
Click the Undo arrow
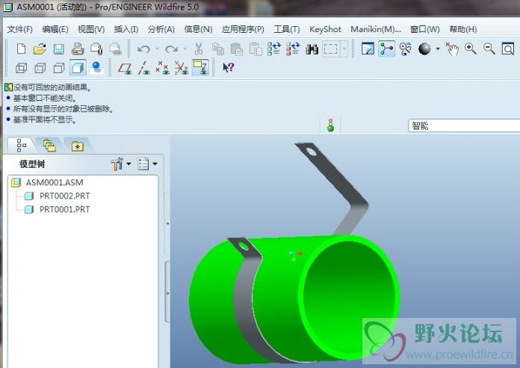click(143, 49)
